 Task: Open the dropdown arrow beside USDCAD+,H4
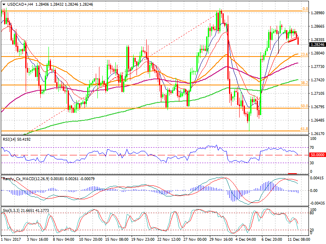pyautogui.click(x=4, y=4)
